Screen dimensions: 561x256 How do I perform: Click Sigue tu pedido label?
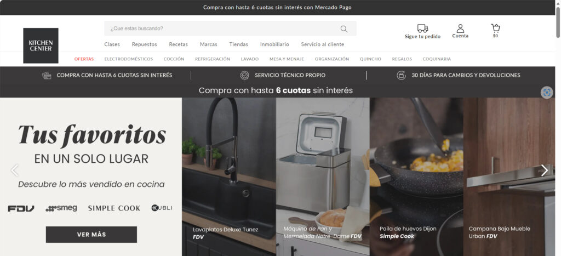click(x=422, y=37)
